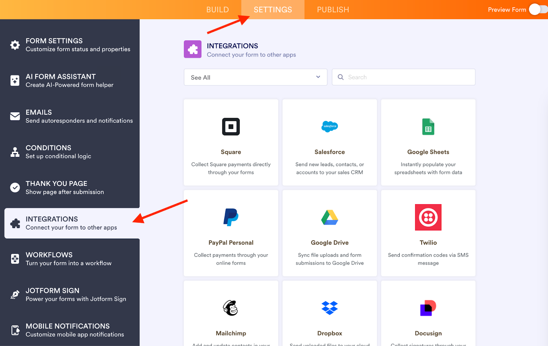Go to the PUBLISH tab
This screenshot has height=346, width=548.
(x=333, y=10)
